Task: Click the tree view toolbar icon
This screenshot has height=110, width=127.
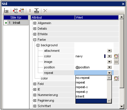Action: [6, 11]
